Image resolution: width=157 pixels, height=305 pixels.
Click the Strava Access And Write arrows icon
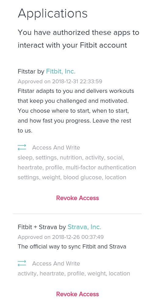(22, 263)
